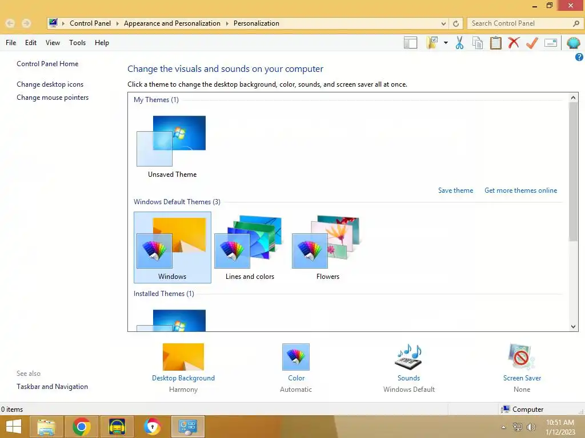The height and width of the screenshot is (438, 585).
Task: Click the network tray icon
Action: click(x=518, y=427)
